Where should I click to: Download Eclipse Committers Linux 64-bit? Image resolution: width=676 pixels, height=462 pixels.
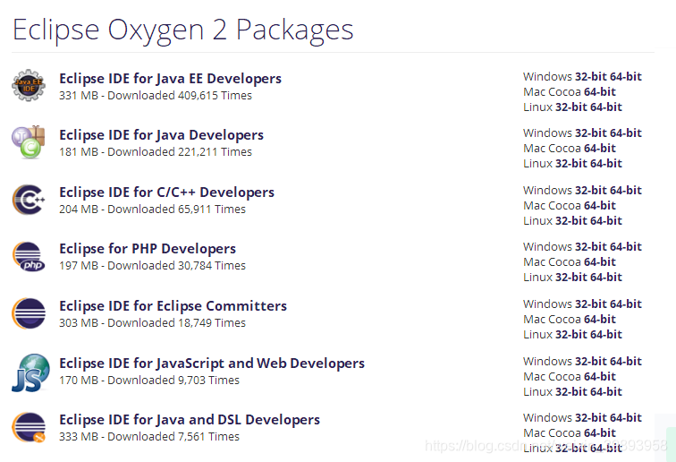coord(605,334)
